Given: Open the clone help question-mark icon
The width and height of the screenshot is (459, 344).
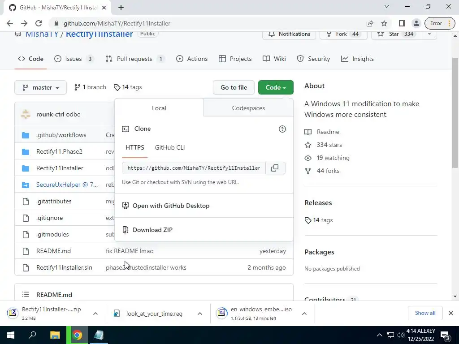Looking at the screenshot, I should (282, 129).
